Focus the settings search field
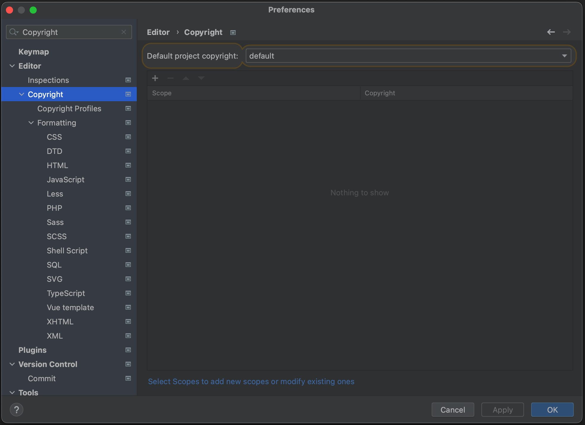585x425 pixels. (x=69, y=32)
